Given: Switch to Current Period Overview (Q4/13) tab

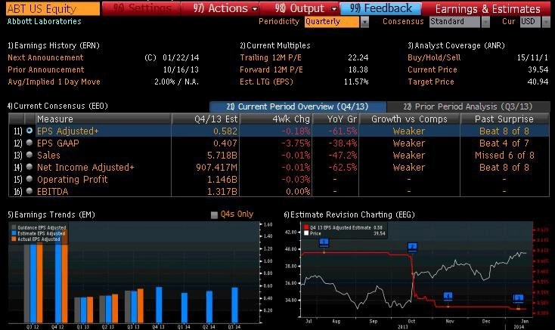Looking at the screenshot, I should (x=298, y=106).
